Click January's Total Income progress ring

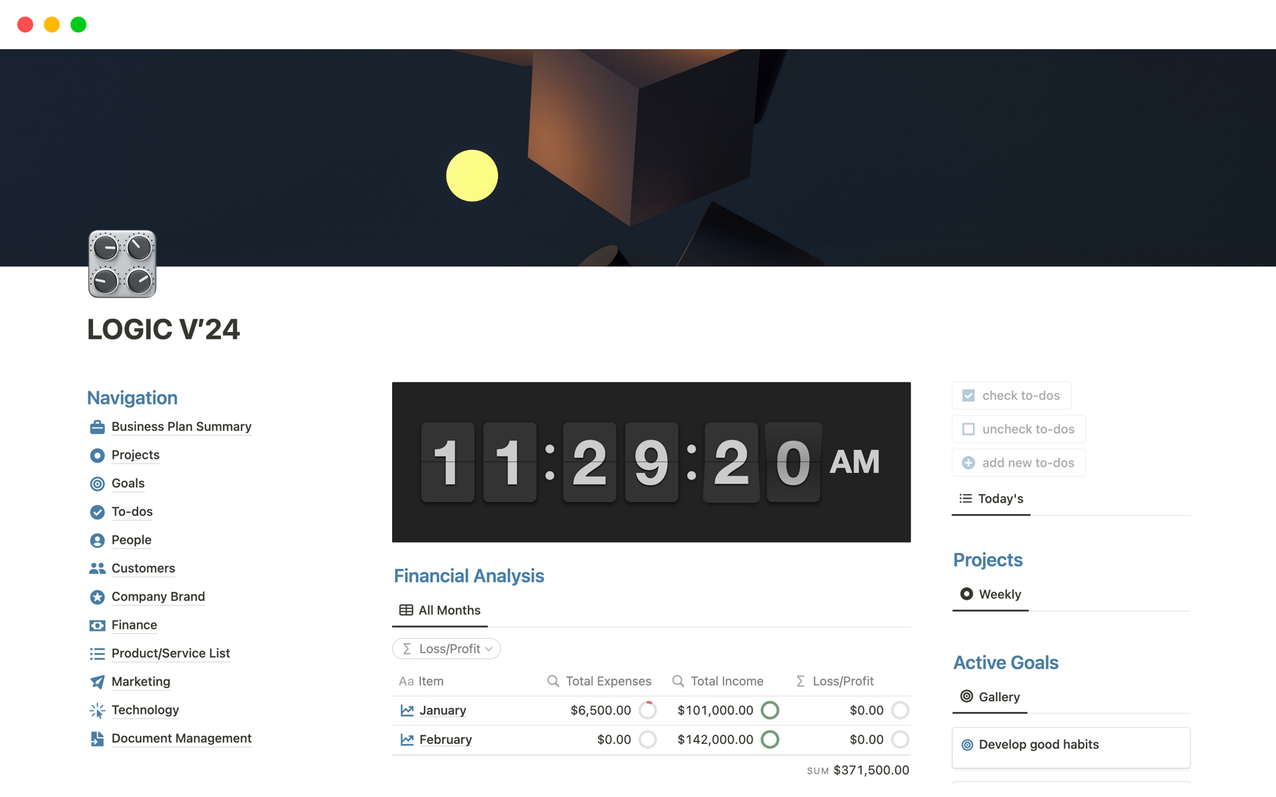770,711
